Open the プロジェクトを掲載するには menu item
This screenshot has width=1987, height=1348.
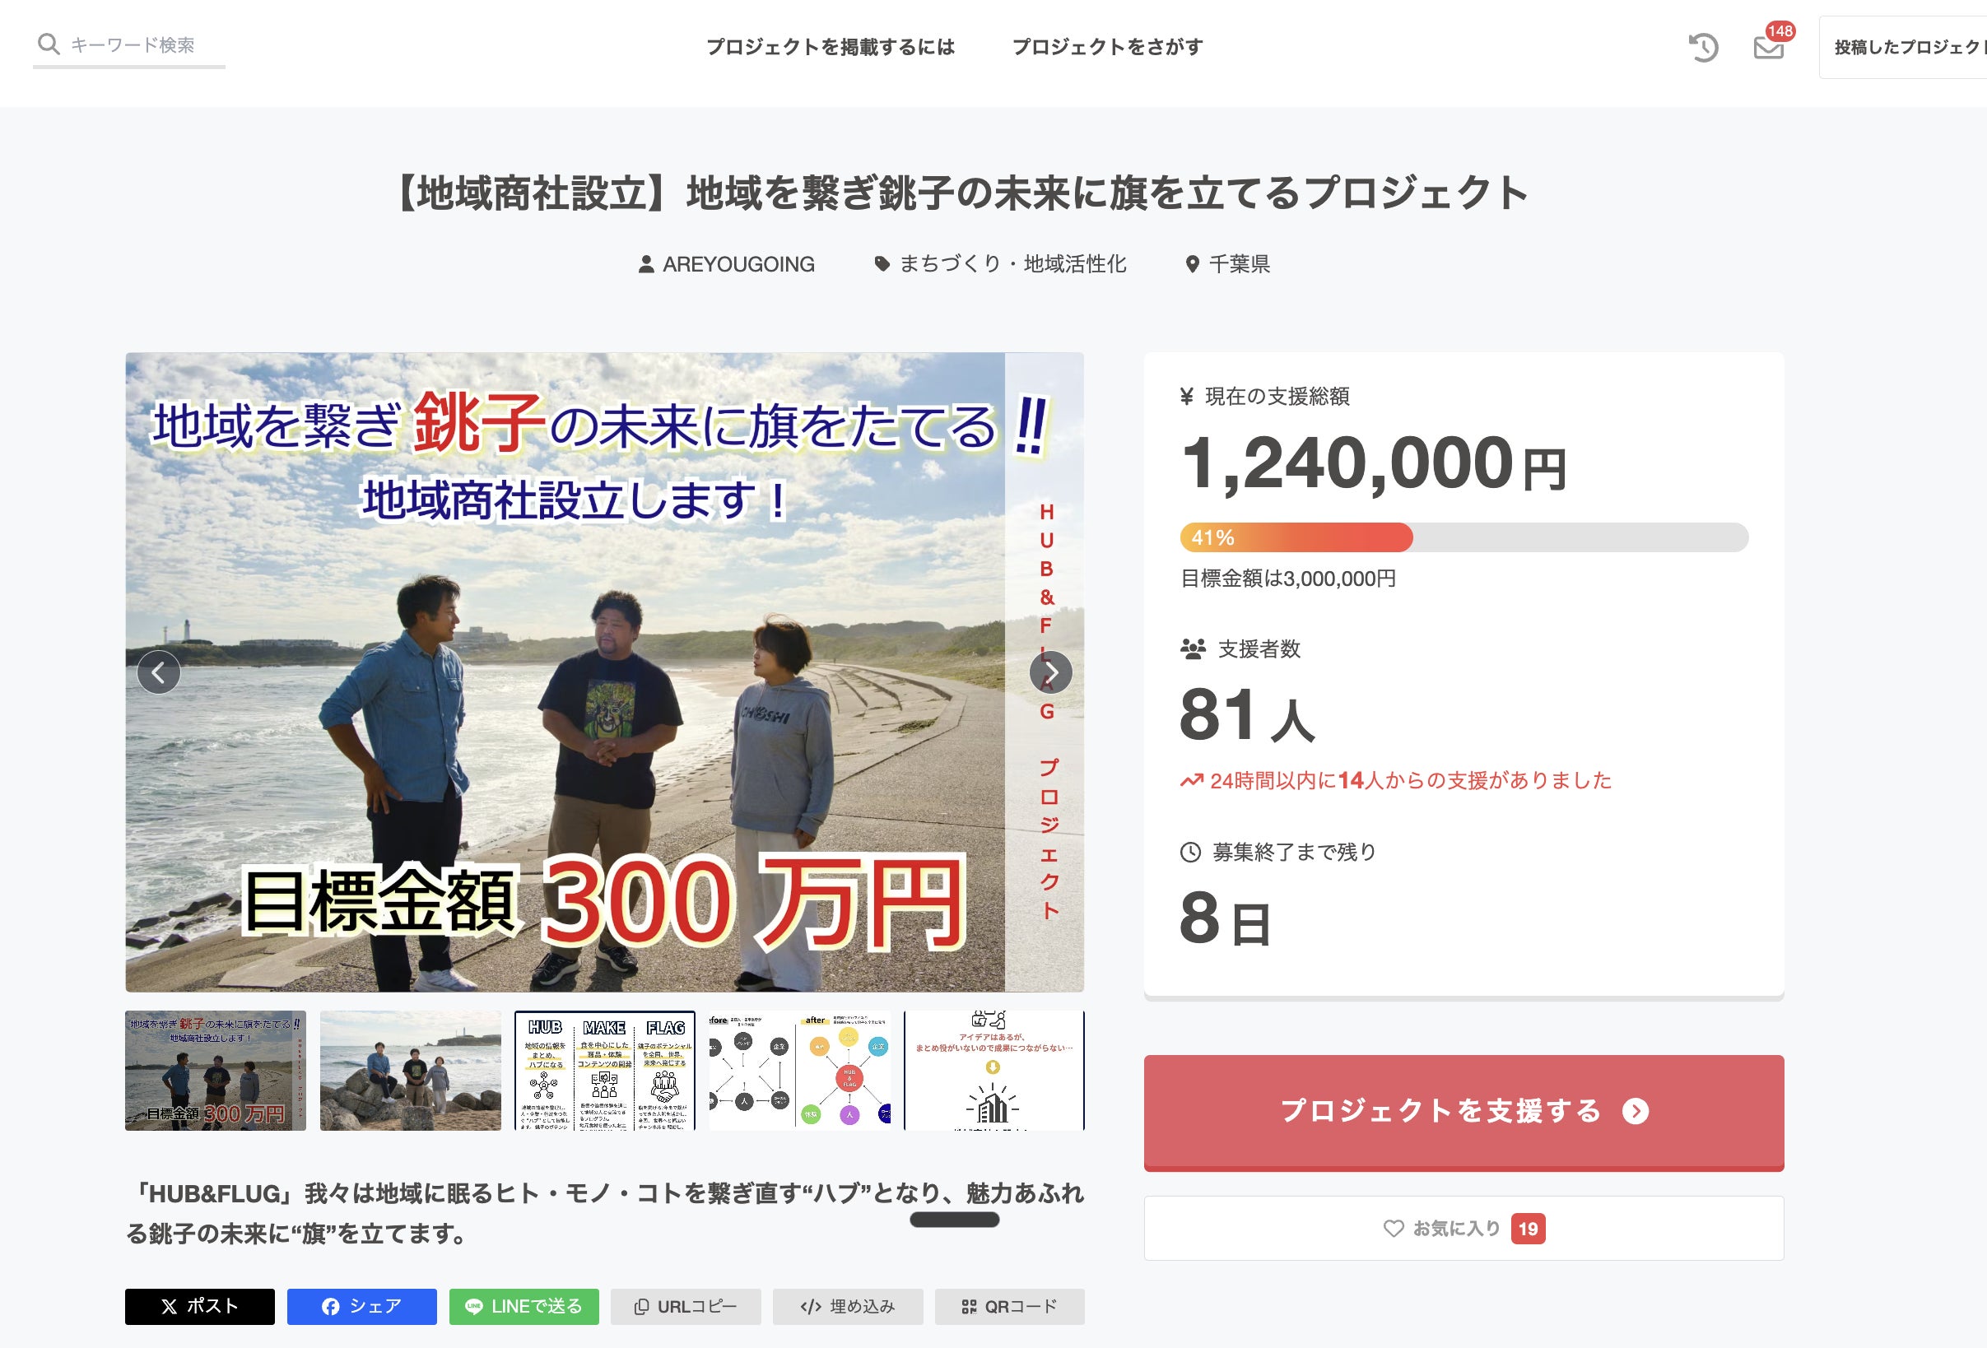point(831,47)
